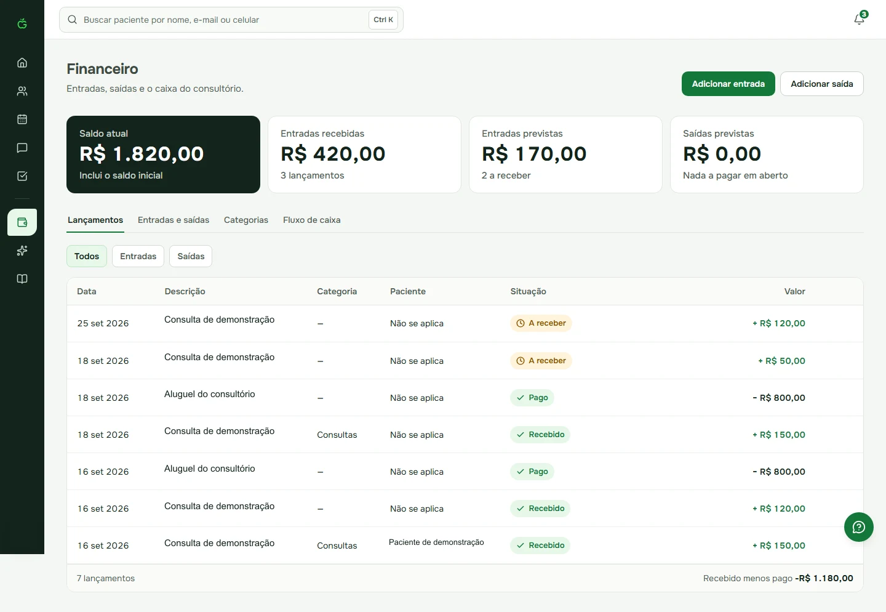This screenshot has width=886, height=612.
Task: Click Adicionar saída button
Action: [822, 84]
